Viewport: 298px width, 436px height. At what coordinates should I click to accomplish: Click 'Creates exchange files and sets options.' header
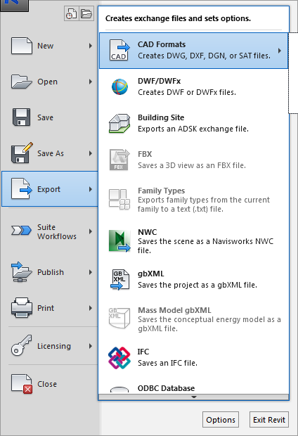click(x=178, y=18)
